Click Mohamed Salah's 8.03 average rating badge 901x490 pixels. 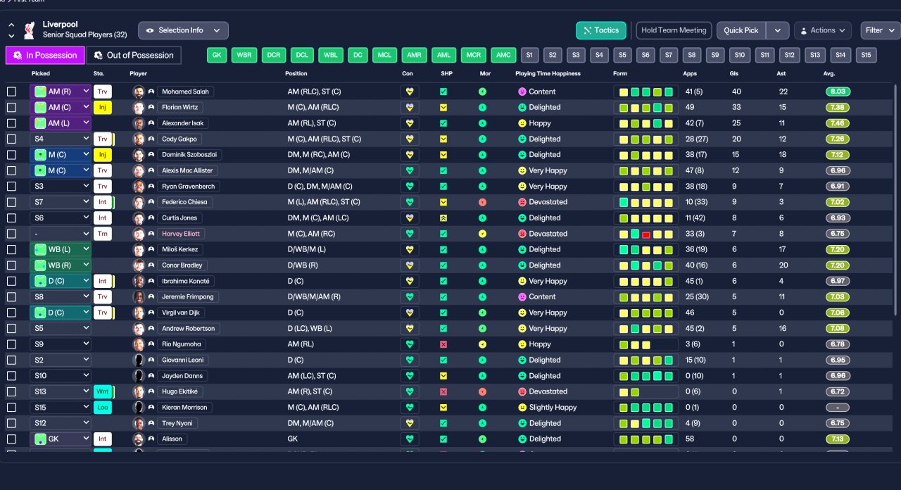(x=838, y=92)
